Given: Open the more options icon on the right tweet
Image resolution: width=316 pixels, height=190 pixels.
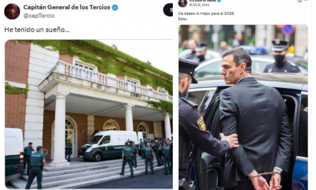Looking at the screenshot, I should 306,0.
